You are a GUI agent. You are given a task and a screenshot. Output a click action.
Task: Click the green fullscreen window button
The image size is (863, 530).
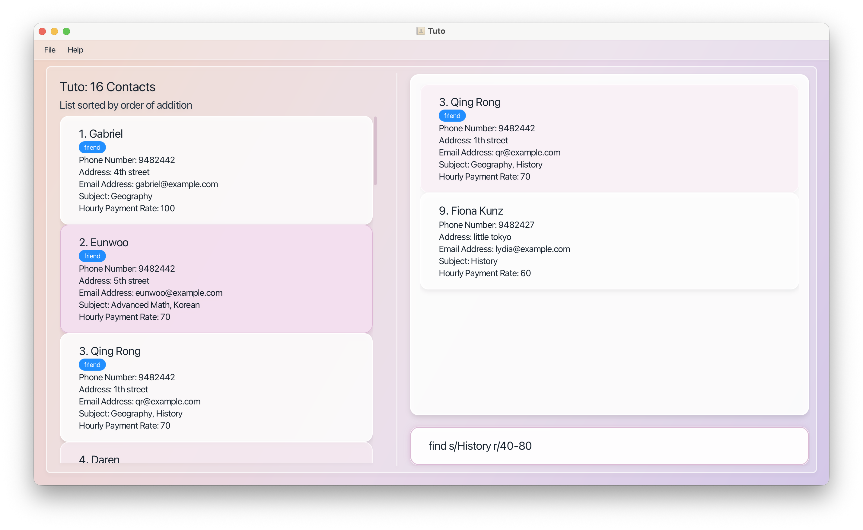coord(66,31)
